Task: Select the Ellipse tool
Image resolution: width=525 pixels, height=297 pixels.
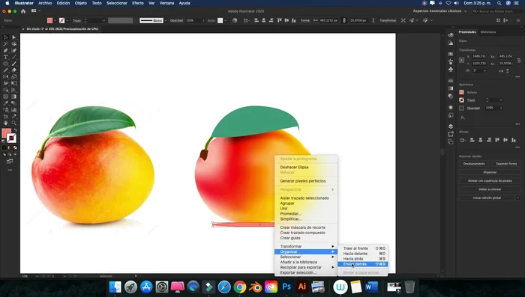Action: pyautogui.click(x=6, y=64)
